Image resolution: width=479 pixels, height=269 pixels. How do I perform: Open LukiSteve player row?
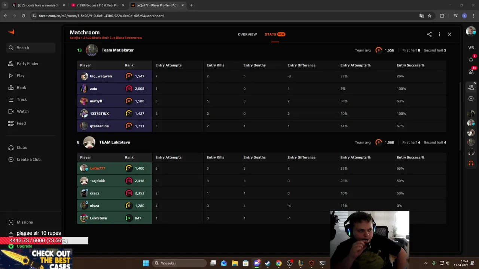[x=115, y=218]
